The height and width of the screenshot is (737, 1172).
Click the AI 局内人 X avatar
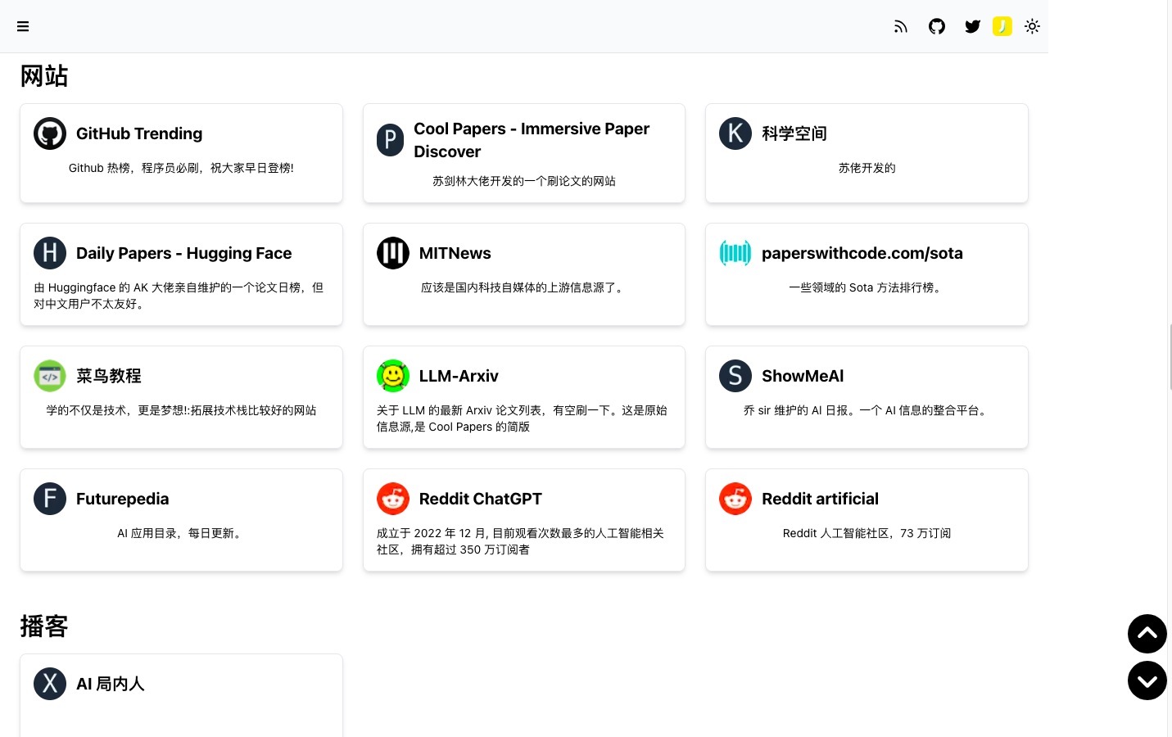coord(50,684)
